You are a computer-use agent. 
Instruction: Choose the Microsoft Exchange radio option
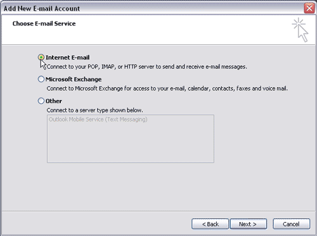(41, 79)
